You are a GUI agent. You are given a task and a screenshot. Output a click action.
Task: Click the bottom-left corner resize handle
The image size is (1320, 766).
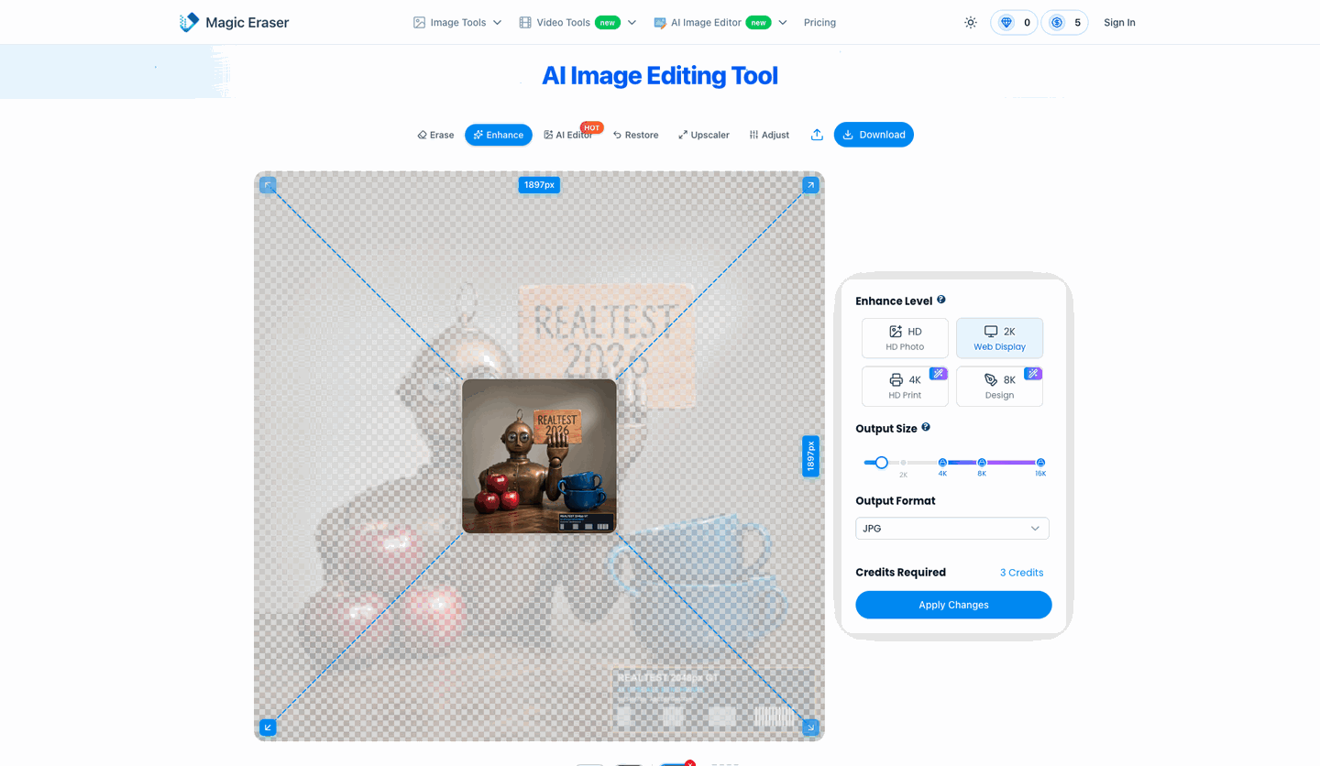pos(268,728)
